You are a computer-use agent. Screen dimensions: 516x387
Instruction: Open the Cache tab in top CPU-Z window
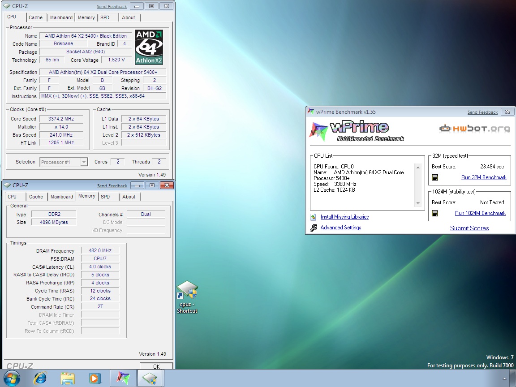(35, 17)
